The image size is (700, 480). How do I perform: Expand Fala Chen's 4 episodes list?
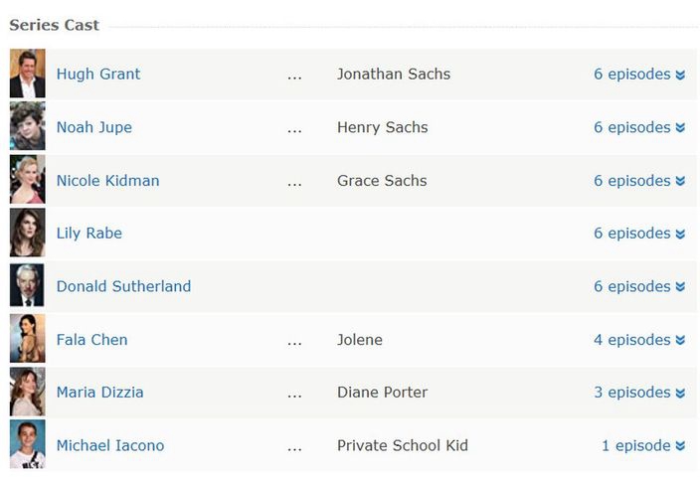pos(639,340)
